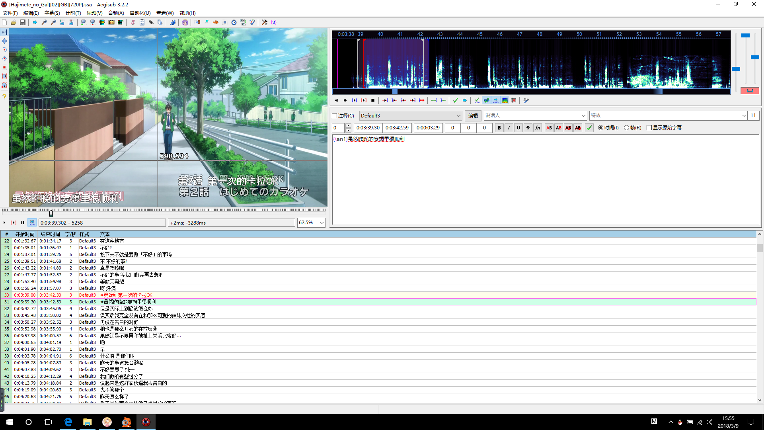Click the New subtitles file icon
The width and height of the screenshot is (764, 430).
pos(4,22)
